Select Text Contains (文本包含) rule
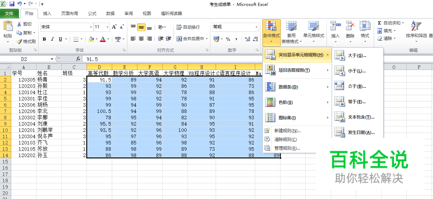Image resolution: width=433 pixels, height=199 pixels. (358, 117)
